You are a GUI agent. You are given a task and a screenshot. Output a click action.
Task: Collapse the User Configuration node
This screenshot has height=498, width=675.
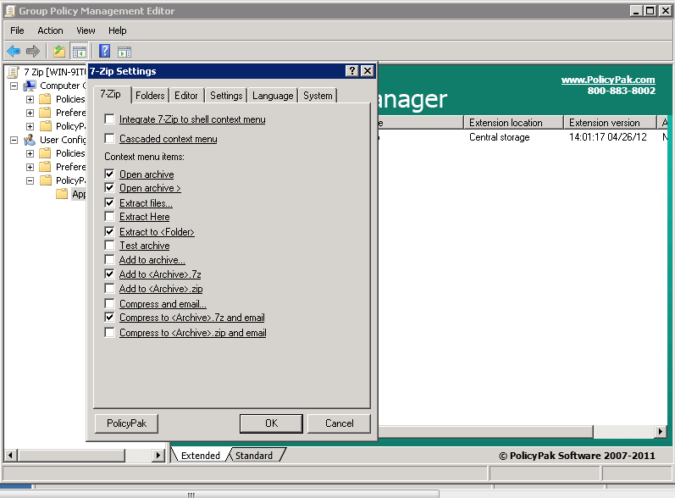14,140
